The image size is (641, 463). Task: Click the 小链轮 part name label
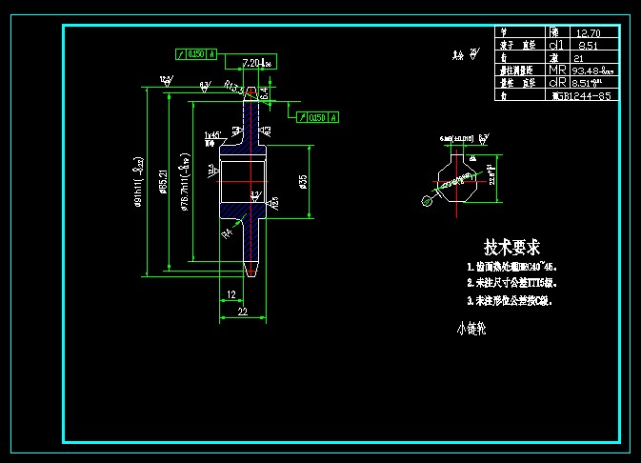(x=471, y=329)
